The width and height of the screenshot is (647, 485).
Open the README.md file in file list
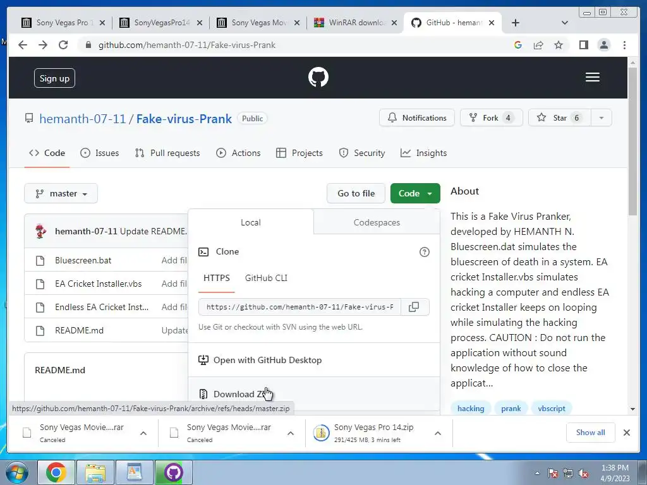79,330
